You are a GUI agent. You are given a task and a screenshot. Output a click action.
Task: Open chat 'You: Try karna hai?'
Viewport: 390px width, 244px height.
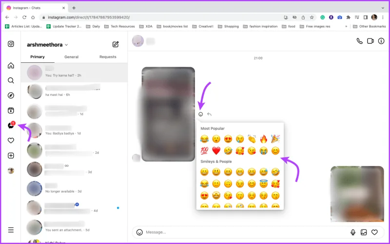coord(74,73)
